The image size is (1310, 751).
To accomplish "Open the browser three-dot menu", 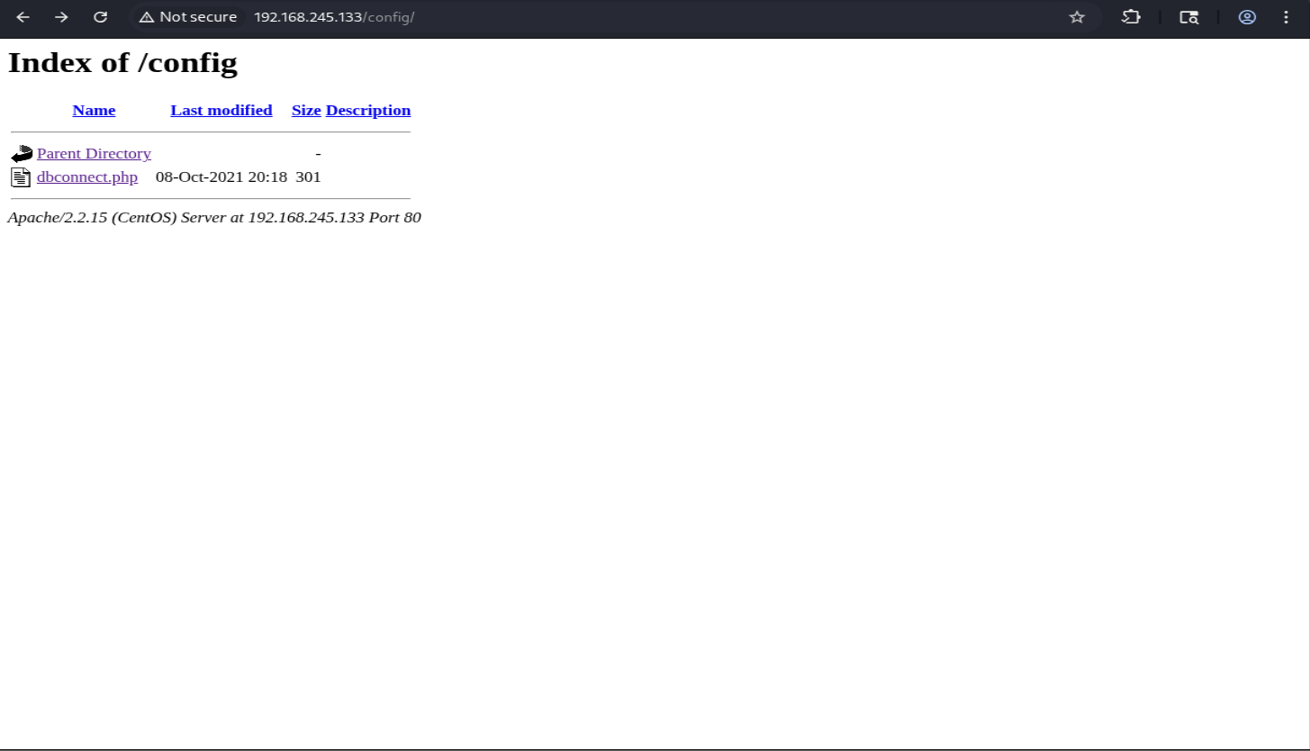I will [x=1286, y=17].
